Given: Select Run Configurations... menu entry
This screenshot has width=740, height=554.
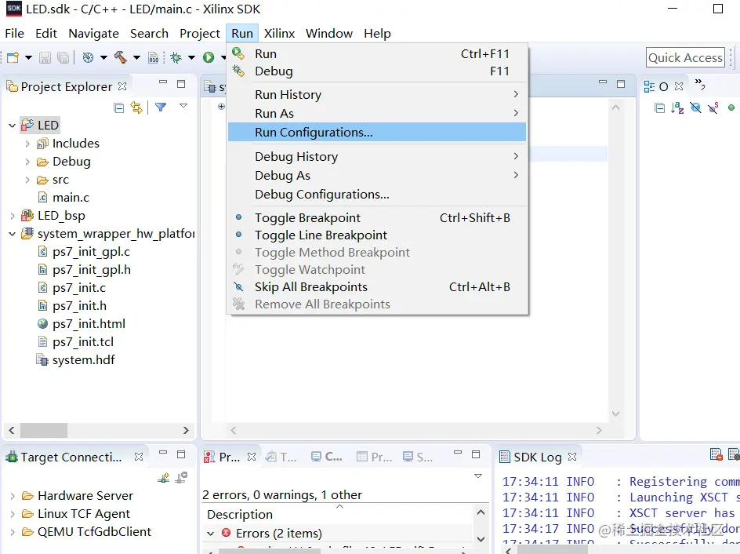Looking at the screenshot, I should click(x=376, y=133).
